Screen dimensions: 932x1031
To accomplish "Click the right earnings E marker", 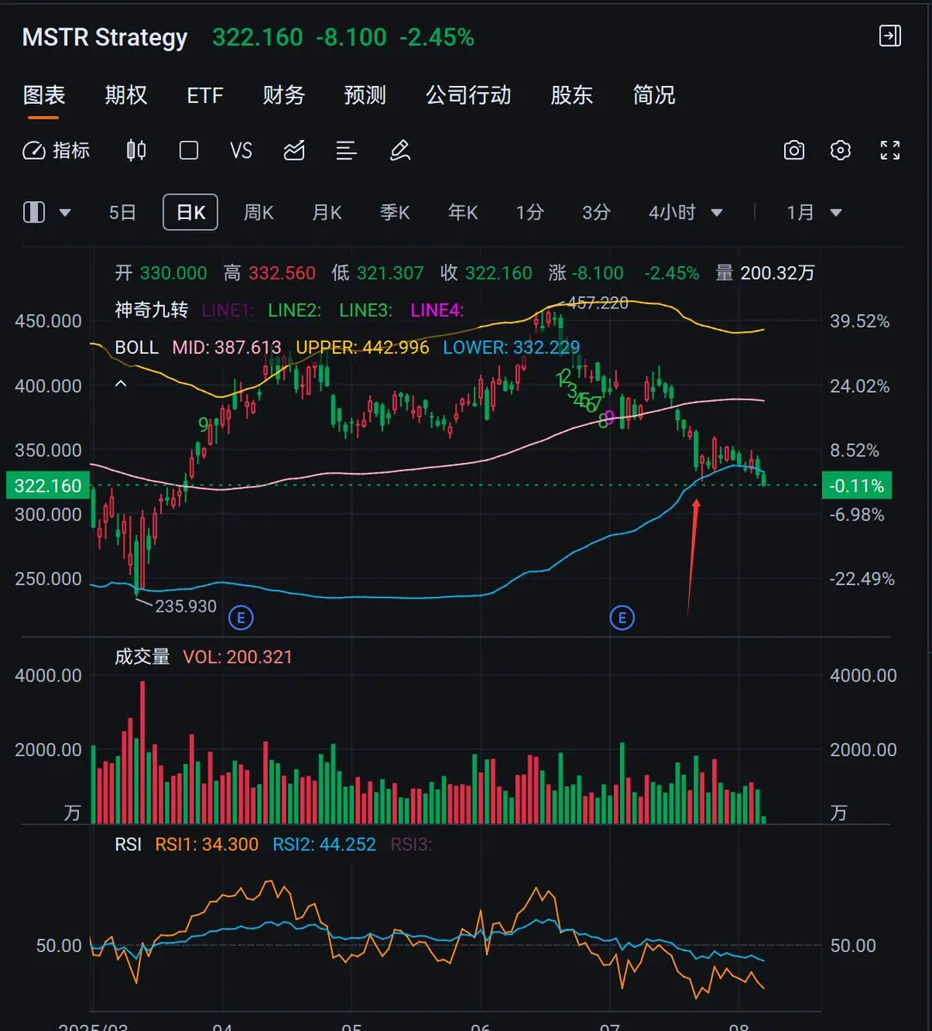I will 622,617.
